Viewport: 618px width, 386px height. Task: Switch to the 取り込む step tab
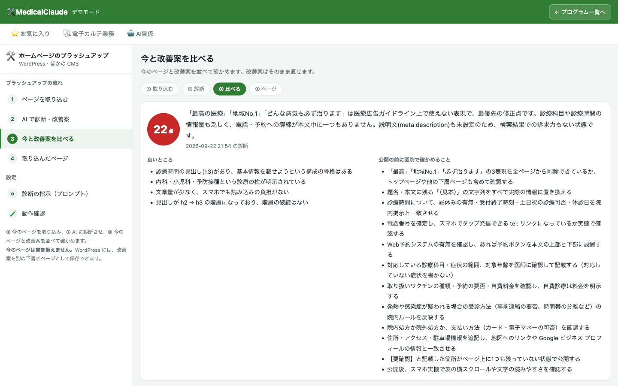point(160,89)
